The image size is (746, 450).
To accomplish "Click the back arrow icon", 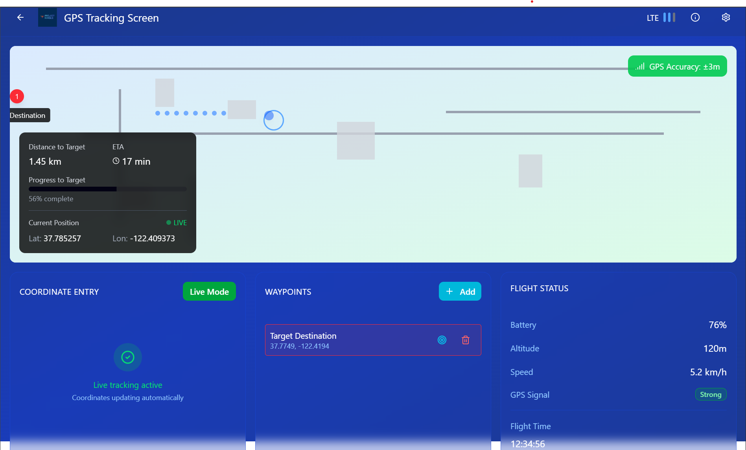I will pos(20,17).
